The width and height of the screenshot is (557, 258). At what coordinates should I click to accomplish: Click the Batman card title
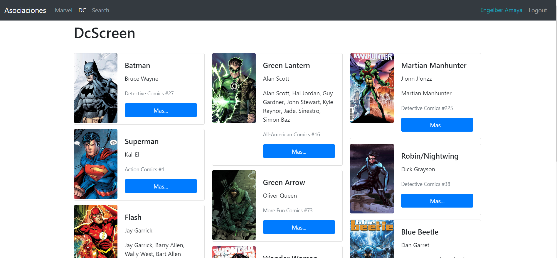tap(137, 65)
